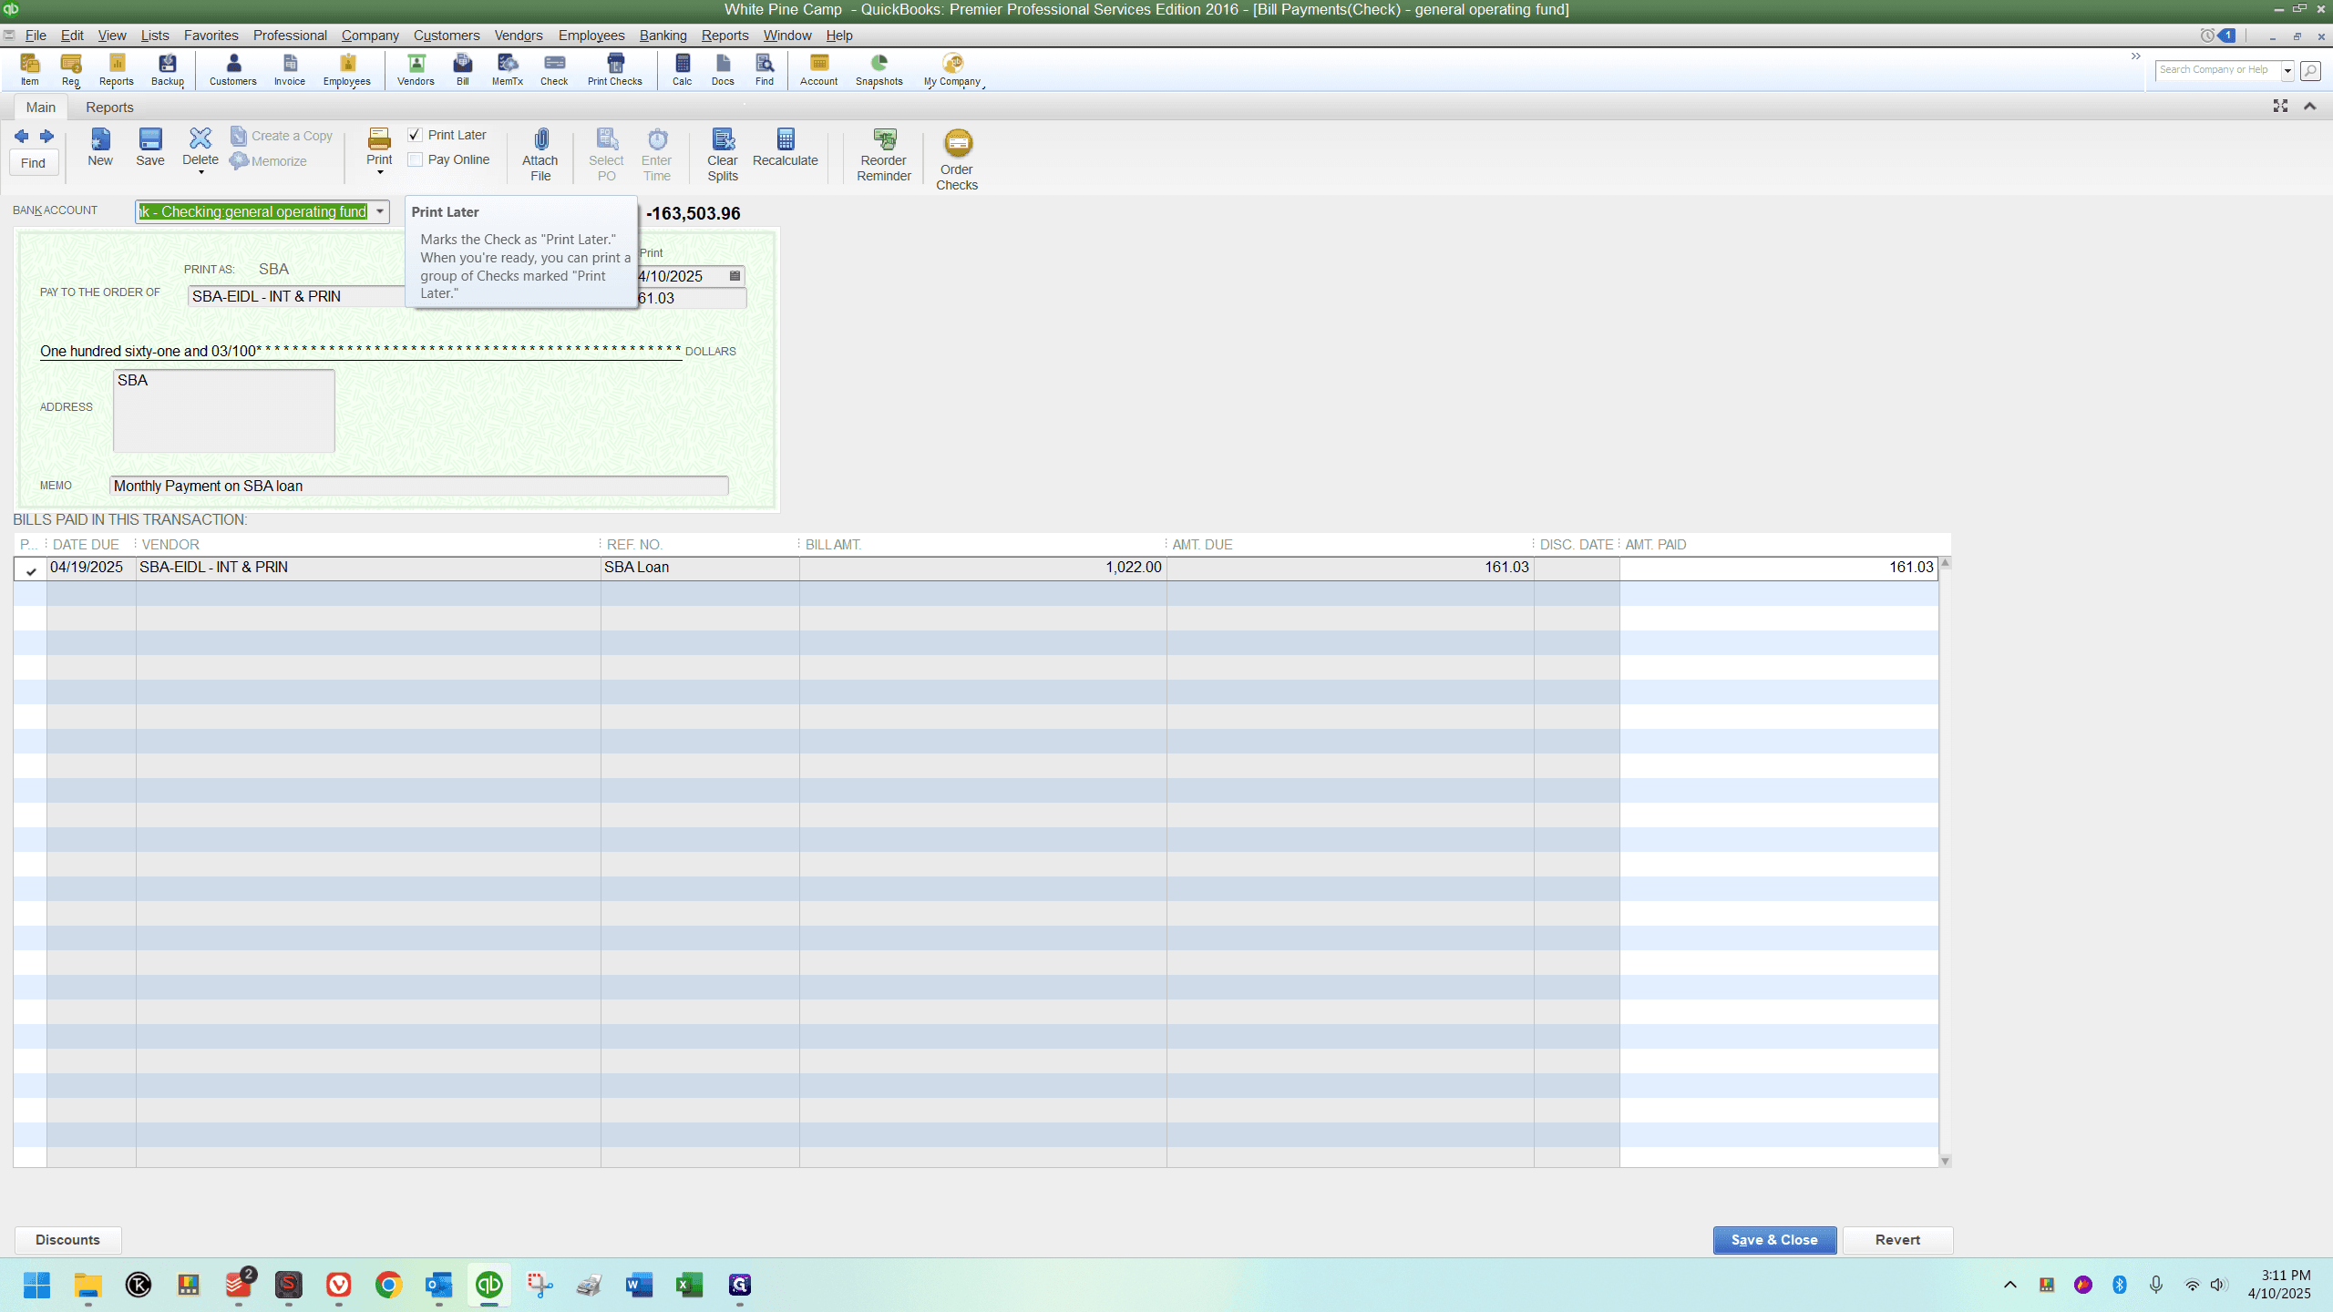This screenshot has width=2333, height=1312.
Task: Go to the previous transaction arrow
Action: (22, 137)
